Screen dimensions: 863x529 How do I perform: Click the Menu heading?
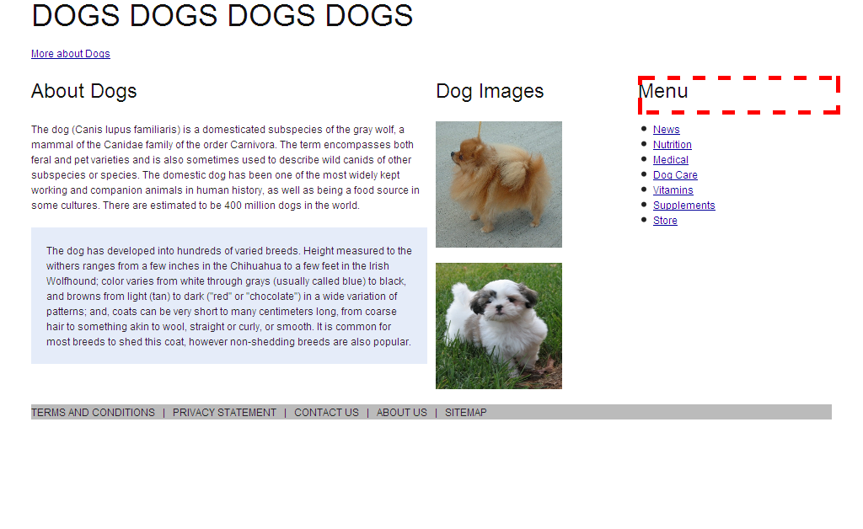click(x=663, y=91)
